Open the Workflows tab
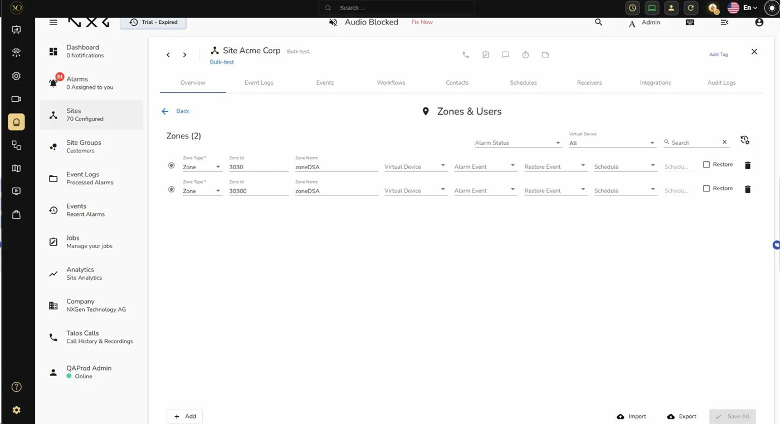 click(391, 82)
